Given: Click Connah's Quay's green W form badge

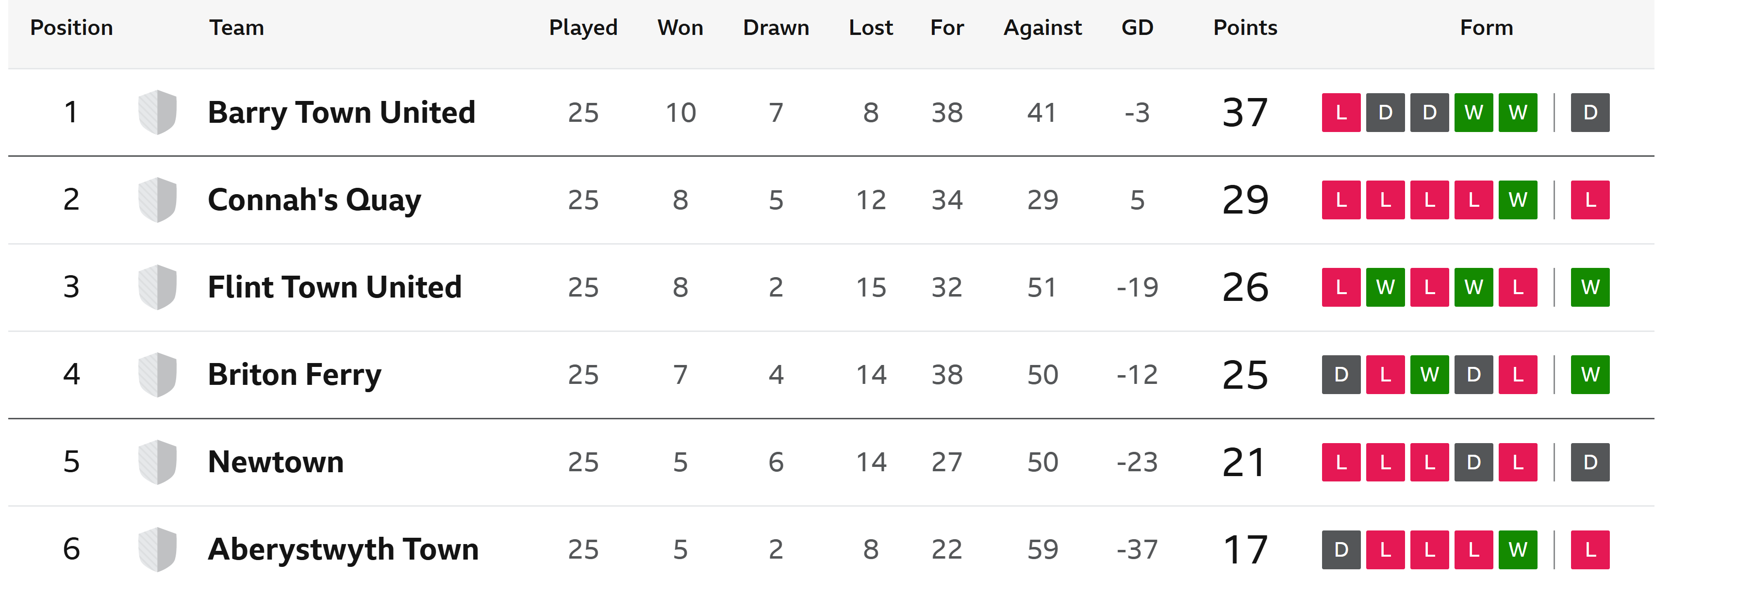Looking at the screenshot, I should pos(1518,200).
